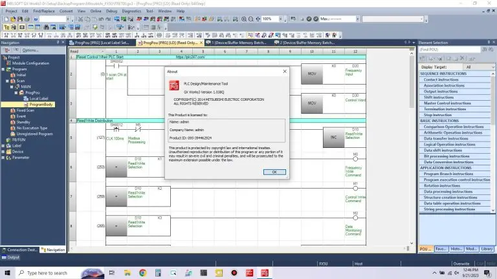Click OK in the About dialog
Screen dimensions: 497x279
click(274, 172)
